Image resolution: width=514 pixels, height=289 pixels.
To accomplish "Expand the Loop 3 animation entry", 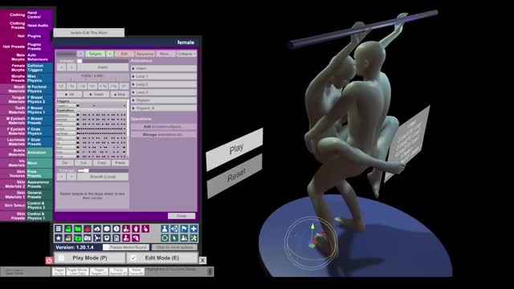I will pos(164,92).
